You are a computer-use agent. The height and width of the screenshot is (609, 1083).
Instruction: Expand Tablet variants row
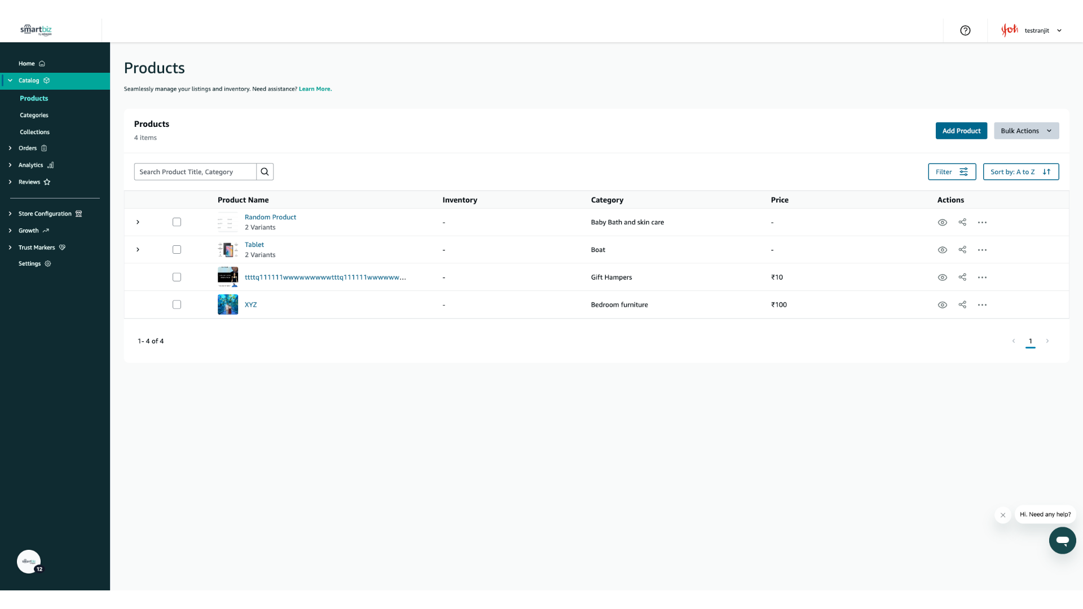pos(138,250)
